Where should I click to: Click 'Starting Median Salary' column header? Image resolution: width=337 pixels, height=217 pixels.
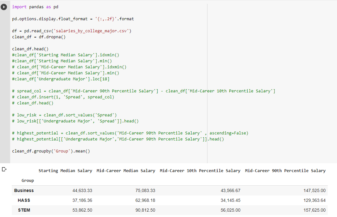point(65,170)
